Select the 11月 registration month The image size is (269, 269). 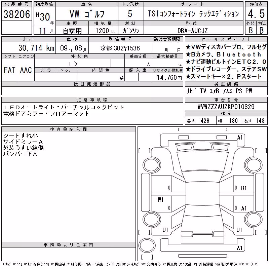pyautogui.click(x=46, y=31)
